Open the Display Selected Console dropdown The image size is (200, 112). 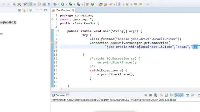196,95
